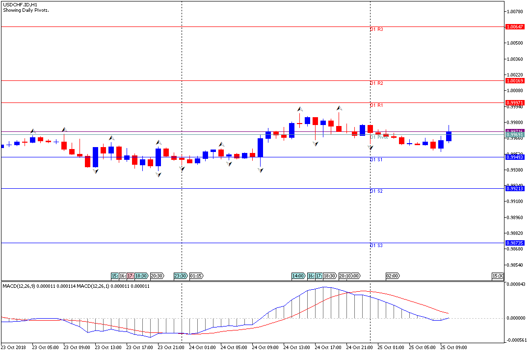Click the D1 S2 support label

376,191
